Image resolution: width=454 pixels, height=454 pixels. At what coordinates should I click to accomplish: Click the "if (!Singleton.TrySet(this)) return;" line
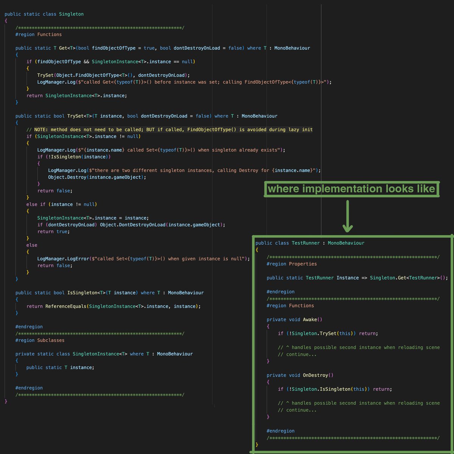(x=328, y=334)
